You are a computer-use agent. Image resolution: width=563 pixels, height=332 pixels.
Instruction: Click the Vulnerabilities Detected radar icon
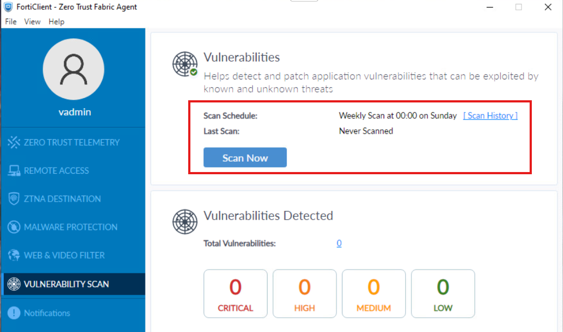coord(185,221)
